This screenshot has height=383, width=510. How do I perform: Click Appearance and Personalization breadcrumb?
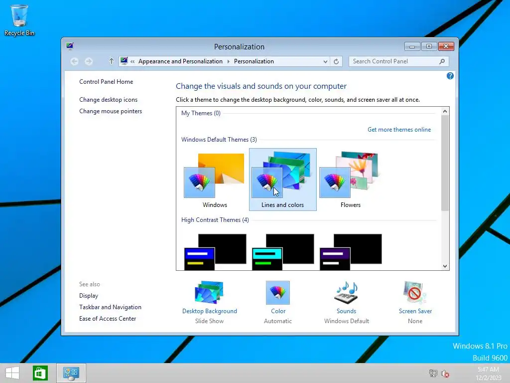tap(180, 61)
